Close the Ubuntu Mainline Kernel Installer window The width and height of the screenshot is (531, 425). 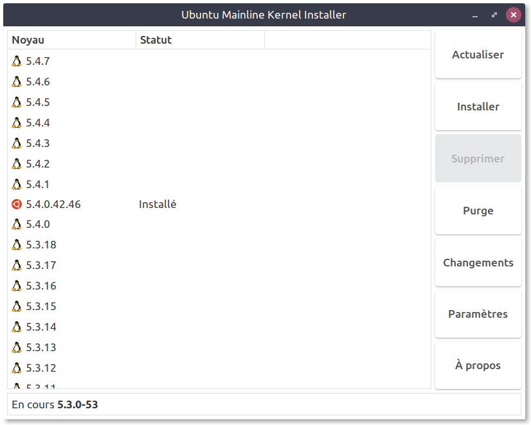pos(513,15)
